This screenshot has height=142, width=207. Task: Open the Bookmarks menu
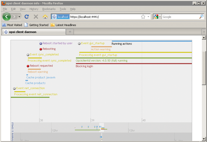(x=49, y=9)
